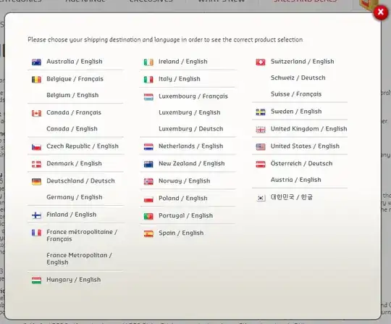Select Sweden / English
This screenshot has height=324, width=391.
coord(296,112)
